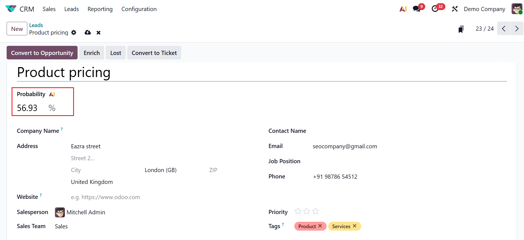This screenshot has width=524, height=240.
Task: Set priority to three stars
Action: pos(316,211)
